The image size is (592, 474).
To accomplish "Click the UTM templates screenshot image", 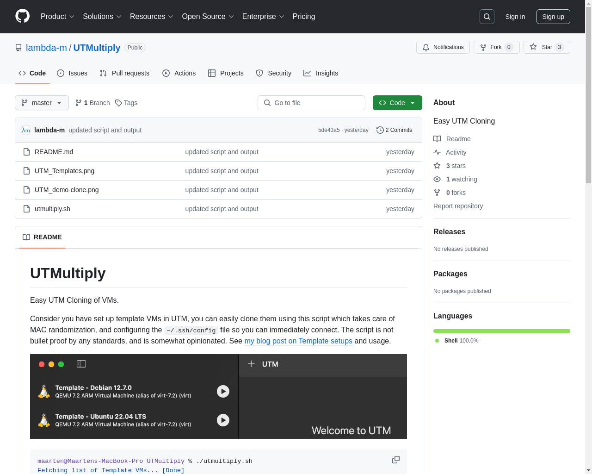I will point(218,397).
